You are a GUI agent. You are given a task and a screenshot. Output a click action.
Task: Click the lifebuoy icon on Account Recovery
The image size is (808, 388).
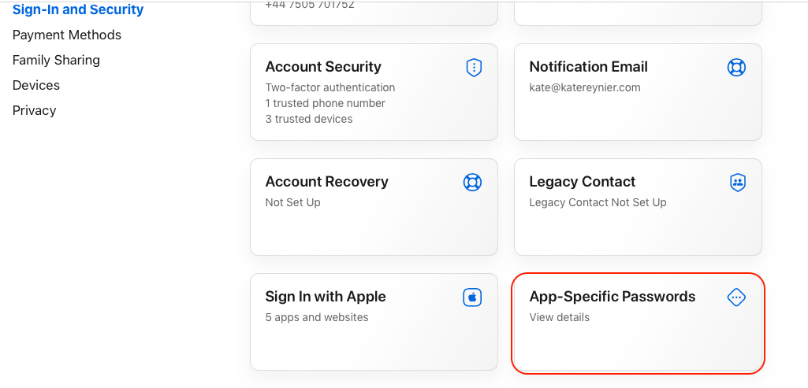tap(472, 182)
